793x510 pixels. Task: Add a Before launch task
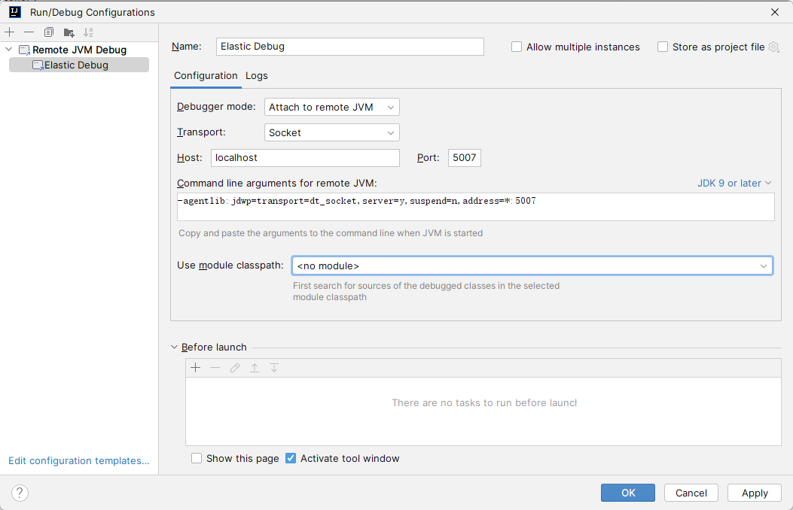click(196, 368)
